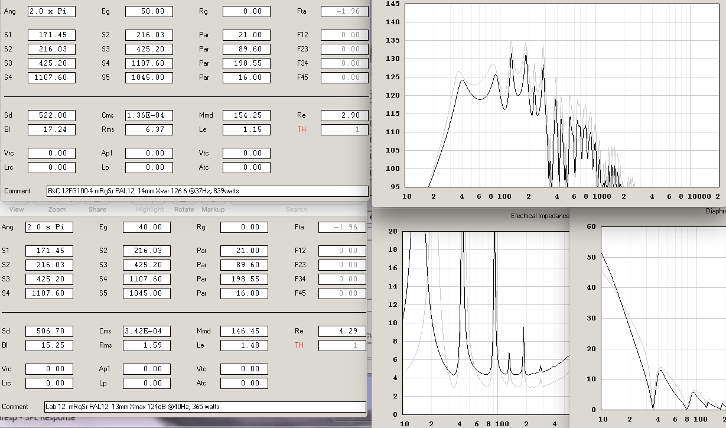This screenshot has width=726, height=428.
Task: Click the Par 21.00 field in the B&C window
Action: [246, 35]
